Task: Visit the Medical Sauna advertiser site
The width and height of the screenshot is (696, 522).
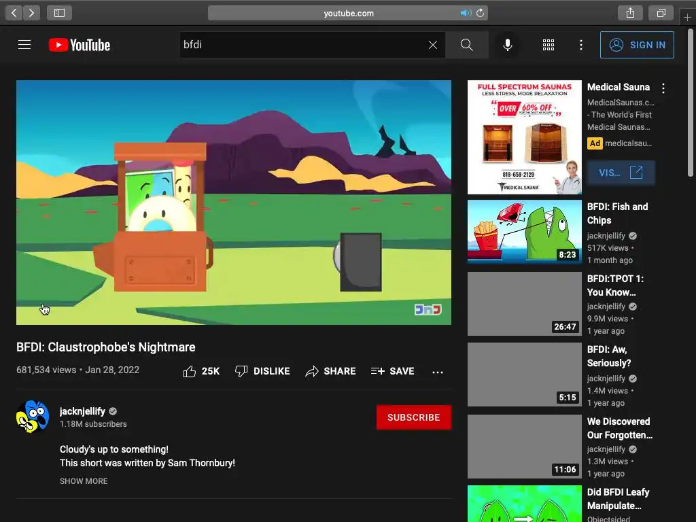Action: click(x=621, y=173)
